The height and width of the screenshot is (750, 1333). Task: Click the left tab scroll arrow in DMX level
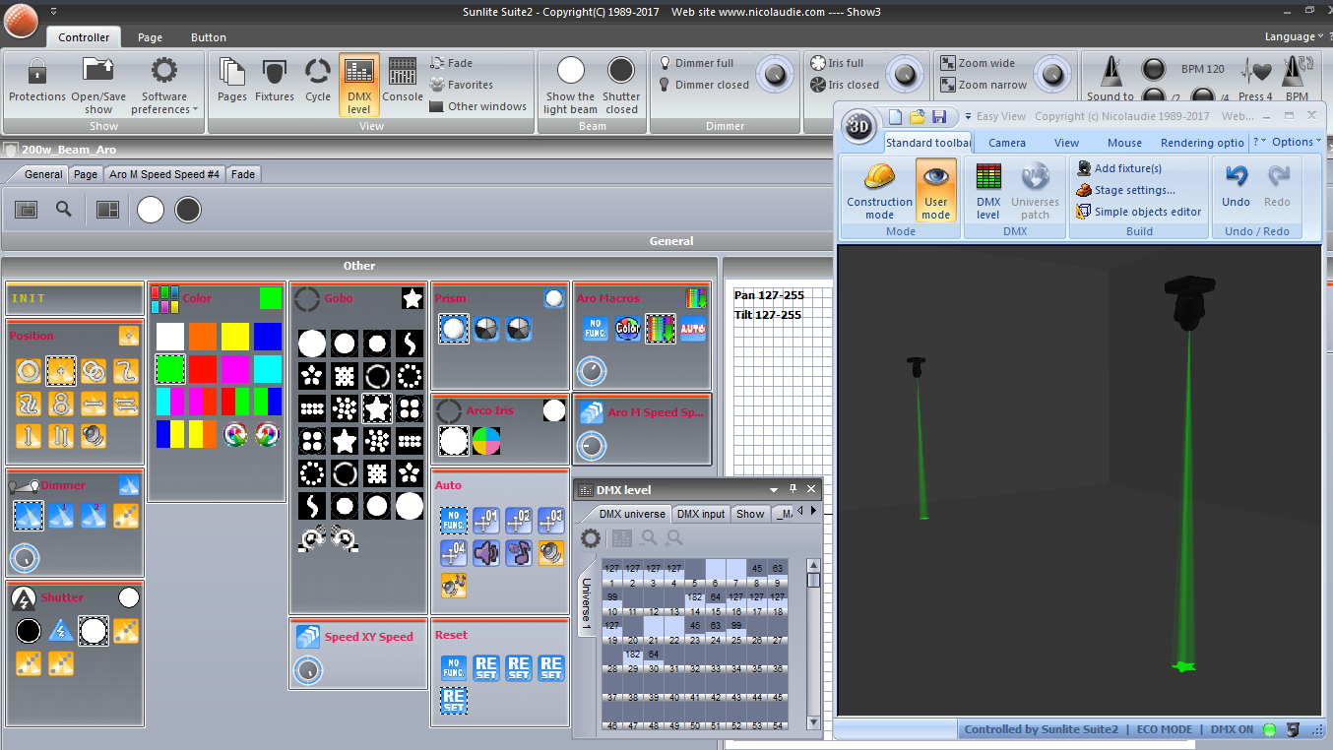click(x=799, y=510)
